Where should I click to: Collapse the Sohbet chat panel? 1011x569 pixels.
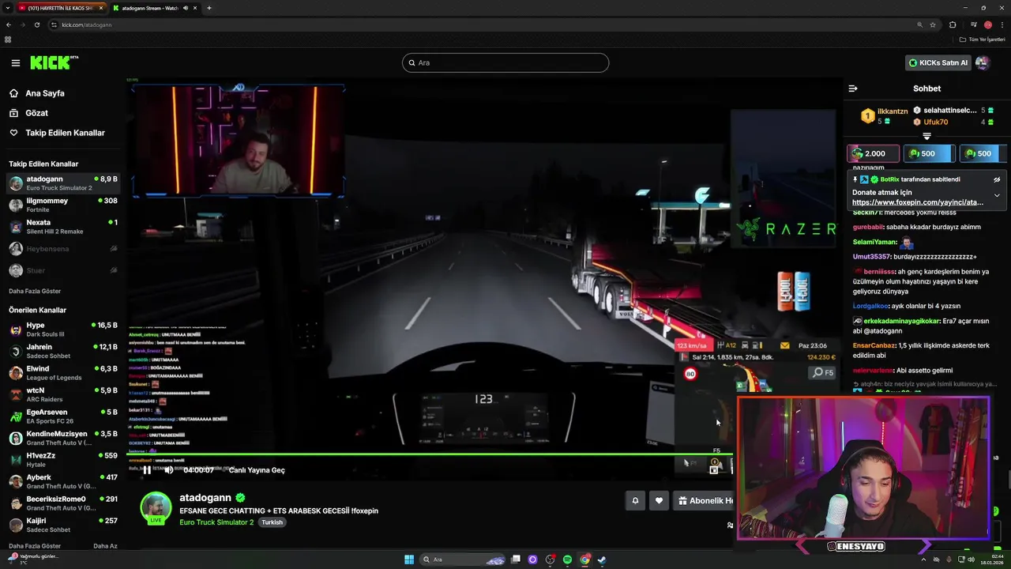853,89
